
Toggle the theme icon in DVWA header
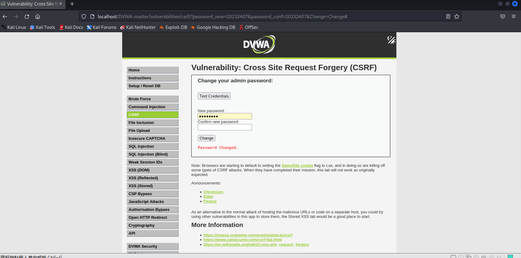coord(391,40)
